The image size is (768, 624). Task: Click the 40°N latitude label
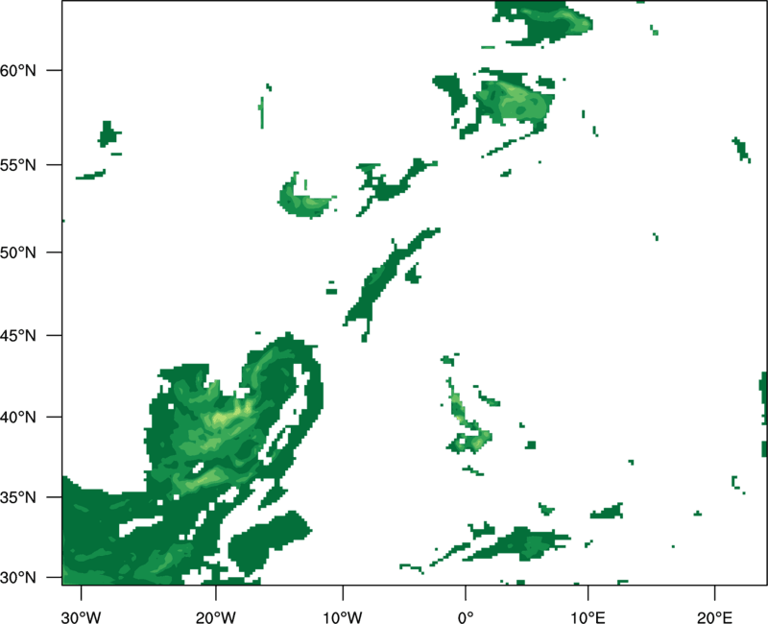click(x=18, y=418)
